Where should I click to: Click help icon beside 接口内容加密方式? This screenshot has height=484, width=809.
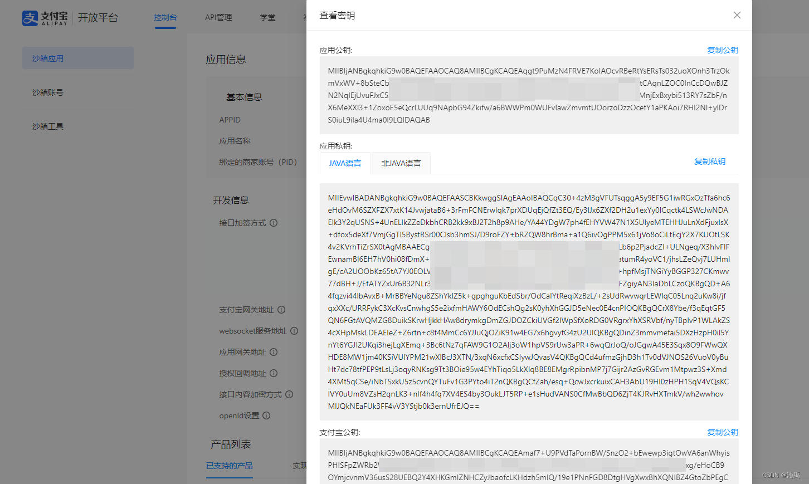[x=289, y=394]
